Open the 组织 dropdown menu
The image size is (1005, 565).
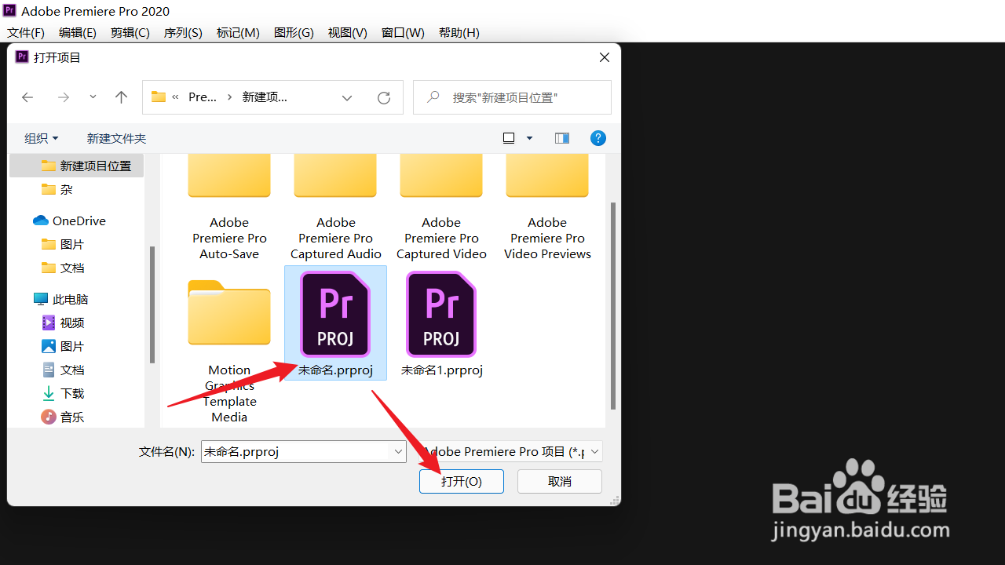pos(42,138)
